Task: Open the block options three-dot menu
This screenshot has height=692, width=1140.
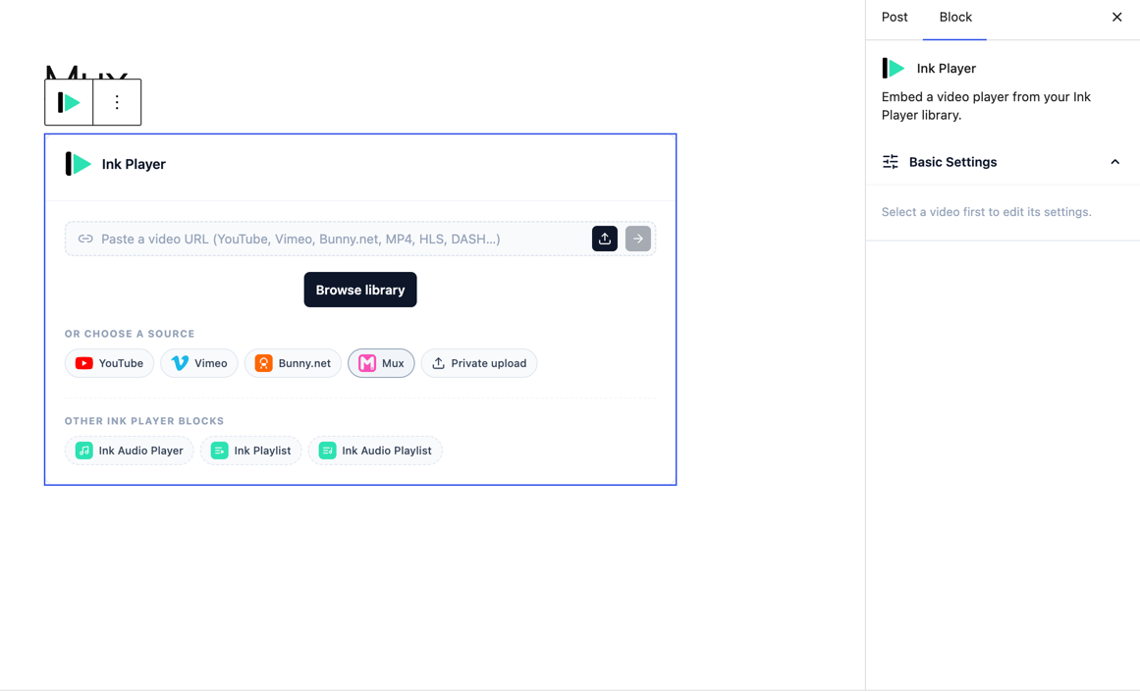Action: point(117,102)
